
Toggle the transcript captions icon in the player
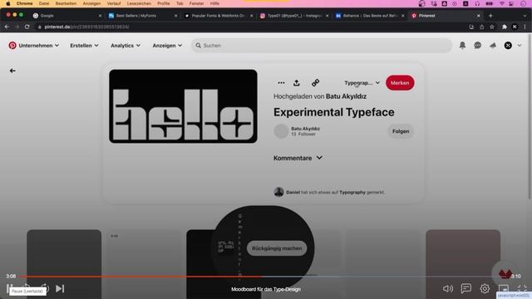[466, 288]
